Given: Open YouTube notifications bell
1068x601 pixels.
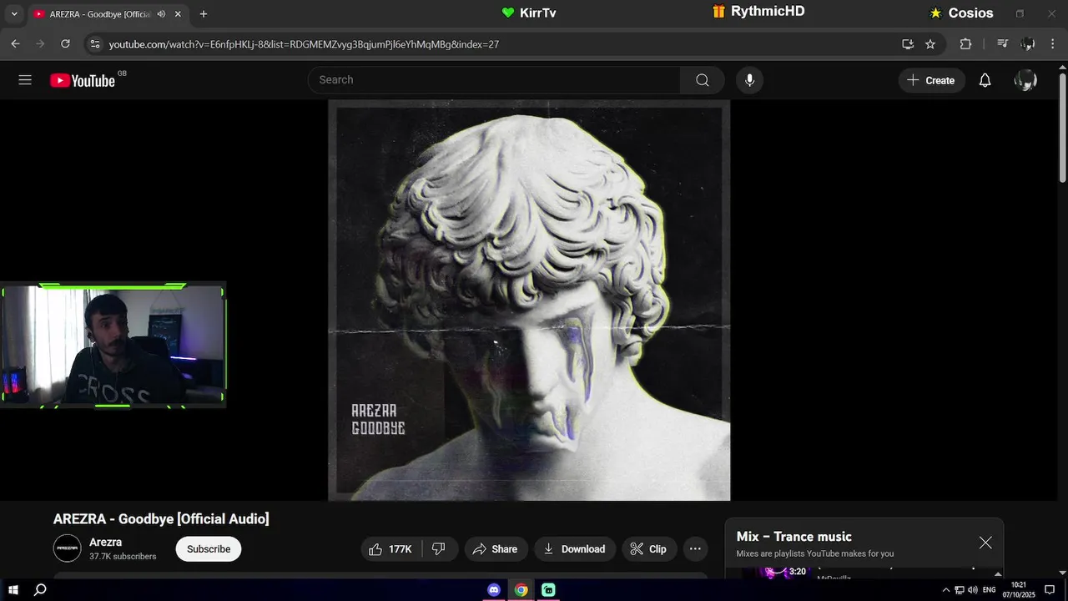Looking at the screenshot, I should [x=985, y=80].
